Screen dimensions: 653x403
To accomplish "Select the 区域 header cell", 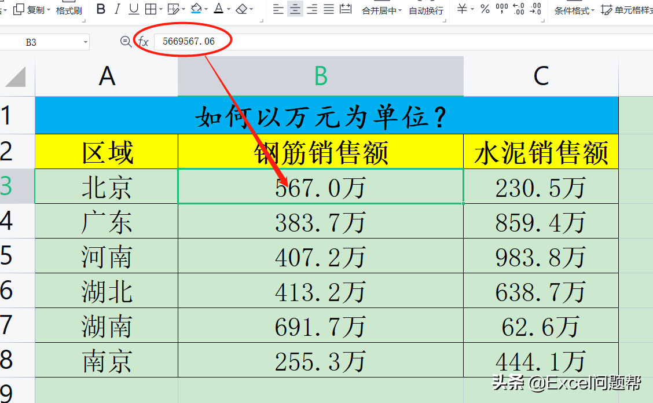I will [107, 152].
